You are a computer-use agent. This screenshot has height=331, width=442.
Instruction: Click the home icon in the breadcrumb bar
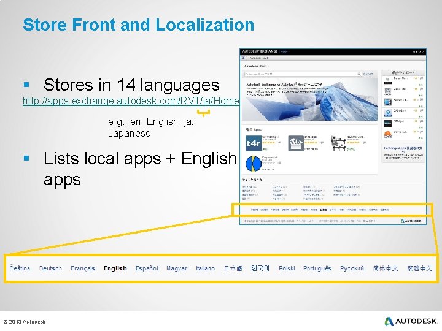point(243,58)
